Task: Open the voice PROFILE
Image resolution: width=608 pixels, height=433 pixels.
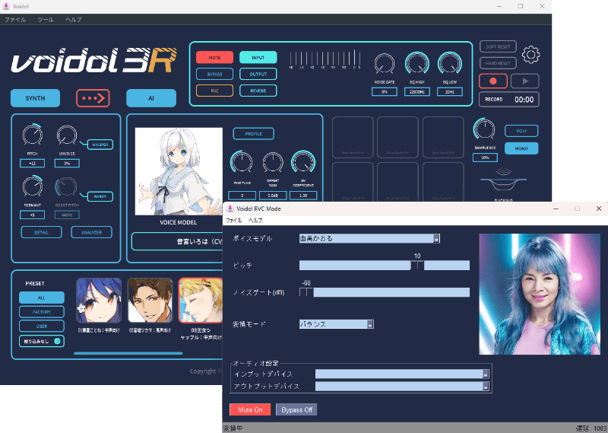Action: tap(254, 134)
